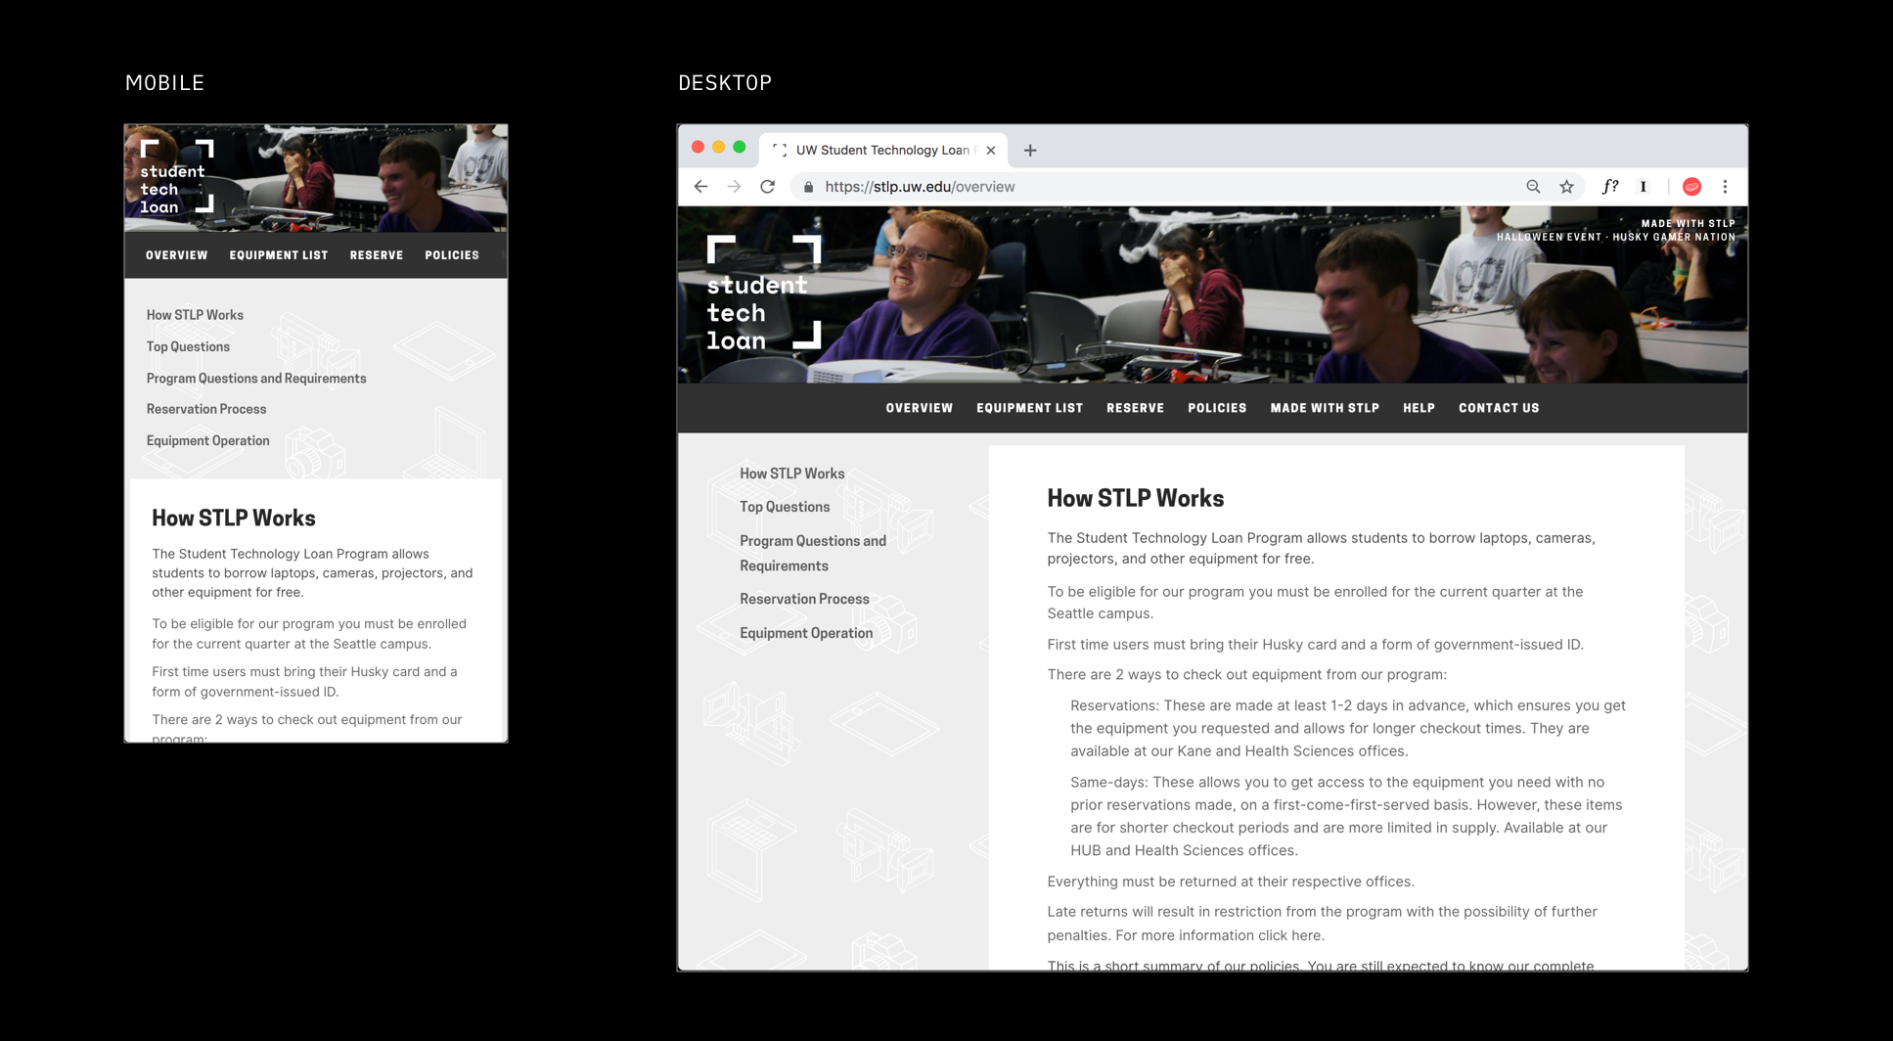Click the red circular extension icon

pos(1691,187)
